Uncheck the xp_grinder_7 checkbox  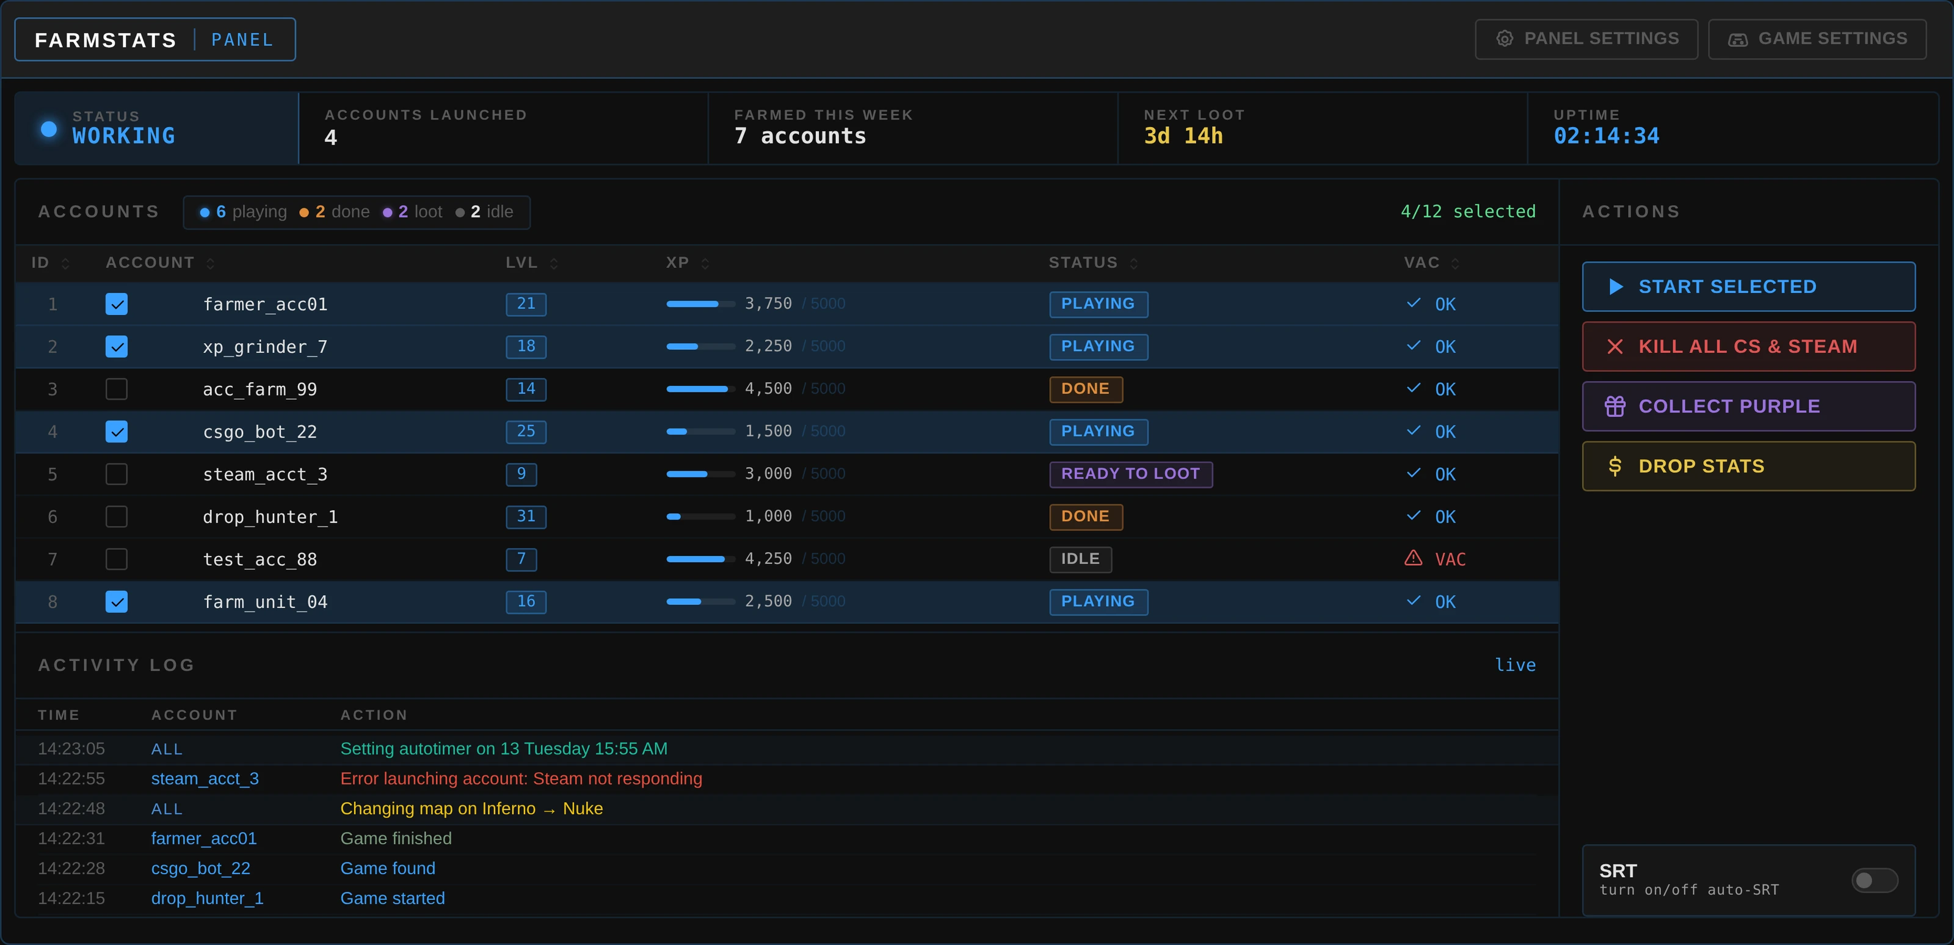click(116, 347)
